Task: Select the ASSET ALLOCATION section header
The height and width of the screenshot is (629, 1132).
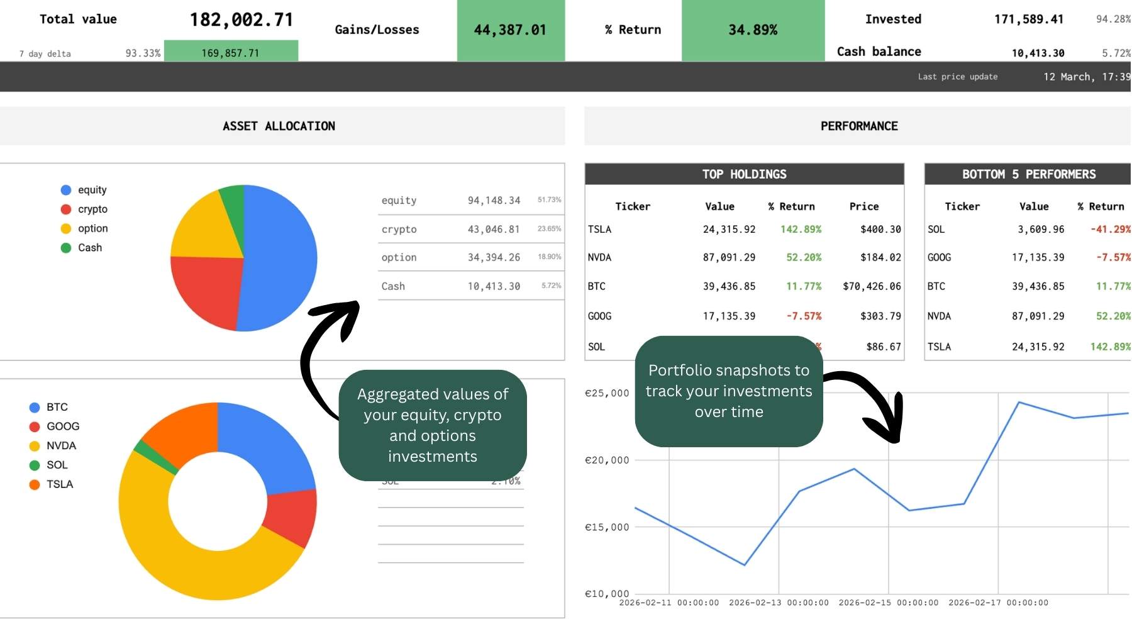Action: (279, 126)
